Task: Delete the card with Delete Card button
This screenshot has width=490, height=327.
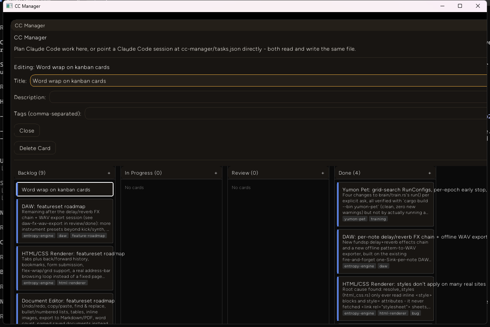Action: 35,148
